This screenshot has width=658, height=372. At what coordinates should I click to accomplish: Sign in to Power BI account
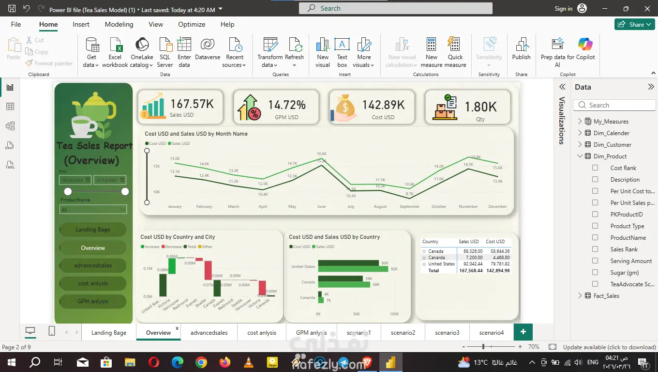click(570, 9)
